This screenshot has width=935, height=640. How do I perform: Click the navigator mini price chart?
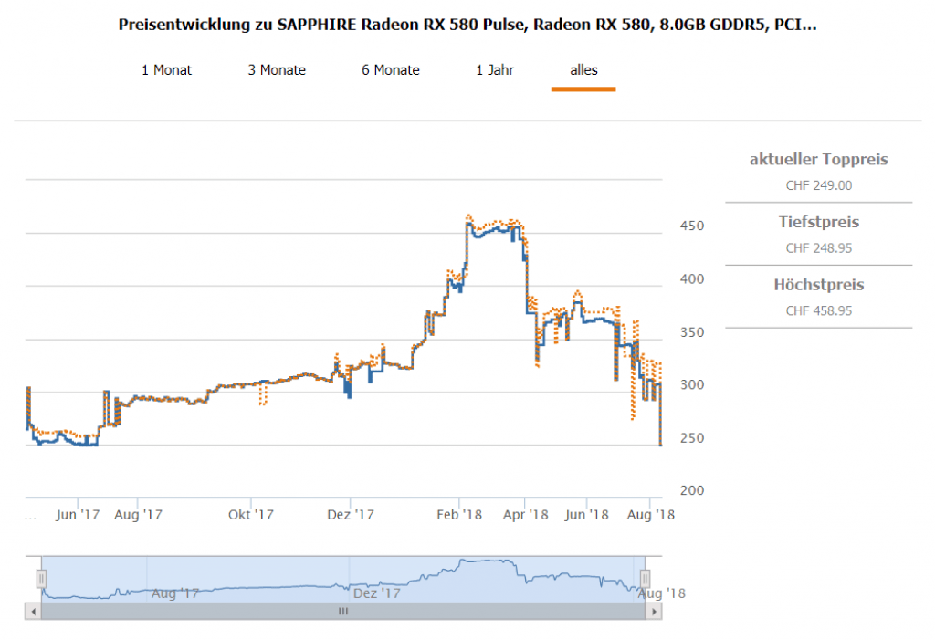[x=343, y=579]
